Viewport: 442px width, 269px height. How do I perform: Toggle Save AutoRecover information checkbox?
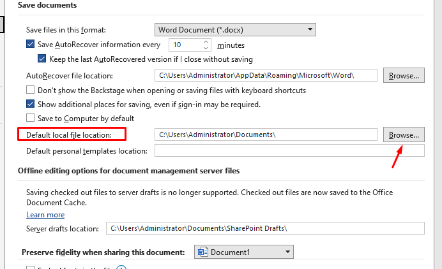30,44
